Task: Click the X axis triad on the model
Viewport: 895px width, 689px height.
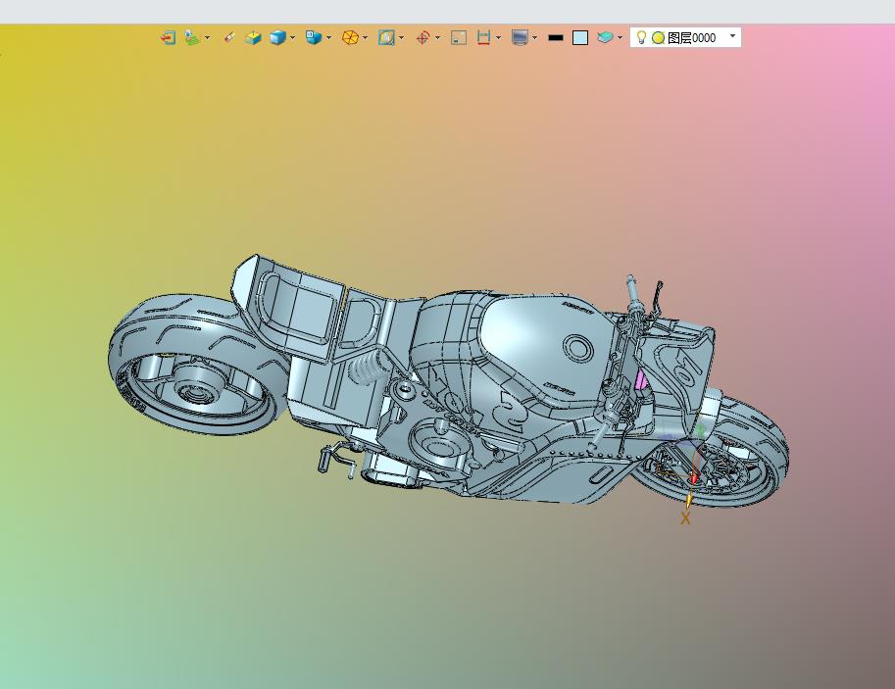Action: (685, 517)
